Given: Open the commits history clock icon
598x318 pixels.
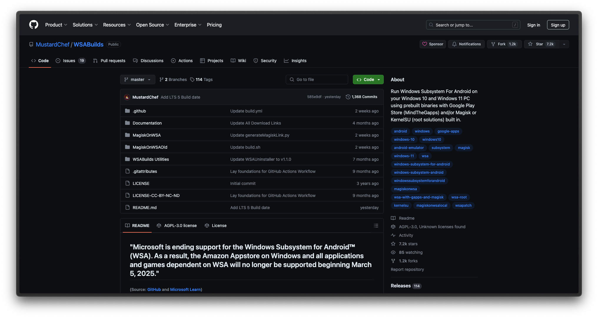Looking at the screenshot, I should coord(348,97).
